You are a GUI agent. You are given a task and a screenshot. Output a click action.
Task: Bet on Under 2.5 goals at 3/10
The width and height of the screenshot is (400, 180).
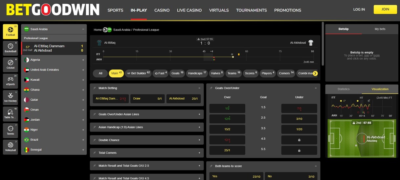299,119
